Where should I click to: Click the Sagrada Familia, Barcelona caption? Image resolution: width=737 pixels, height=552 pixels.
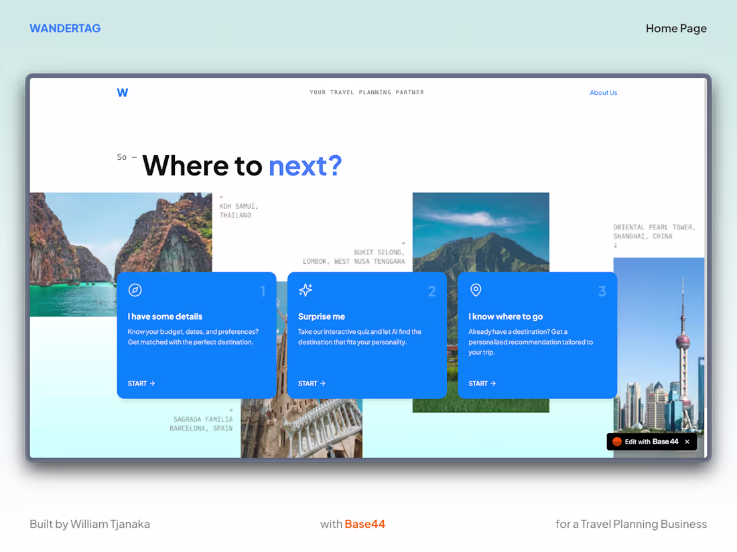pos(201,424)
